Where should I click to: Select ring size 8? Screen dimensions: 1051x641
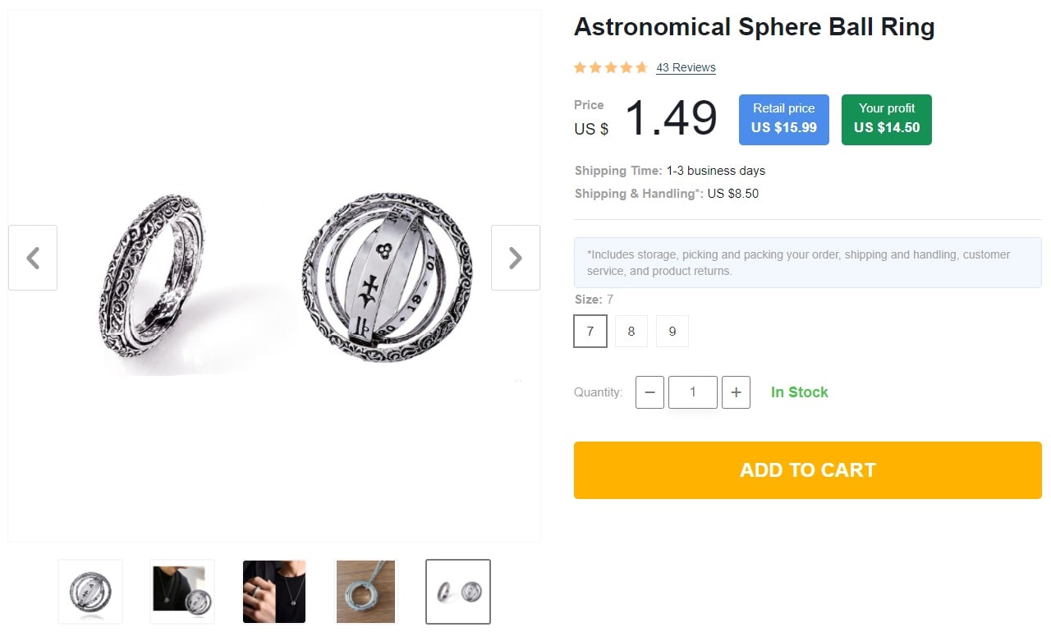[631, 331]
